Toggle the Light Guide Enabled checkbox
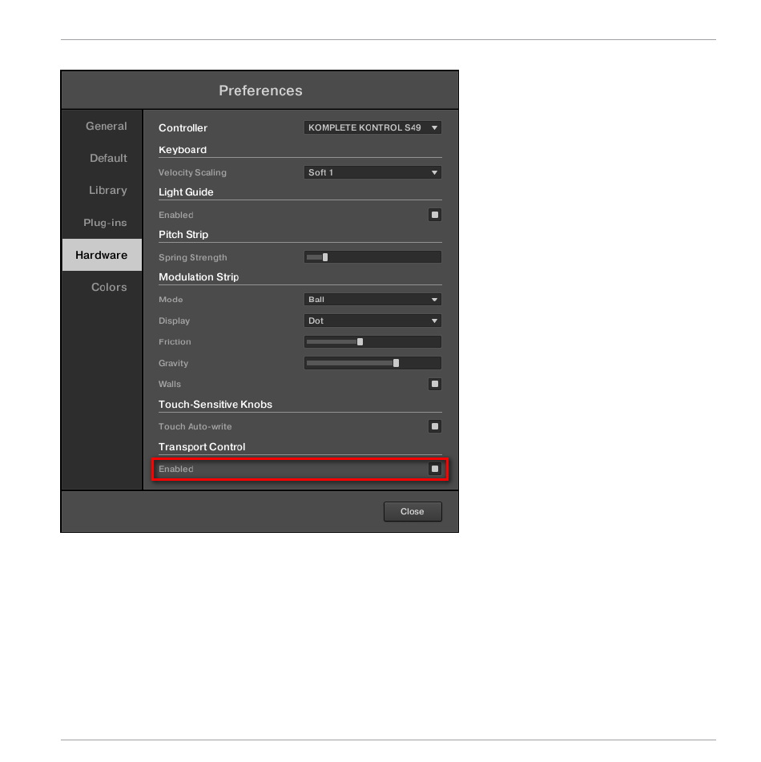The image size is (761, 762). coord(435,215)
